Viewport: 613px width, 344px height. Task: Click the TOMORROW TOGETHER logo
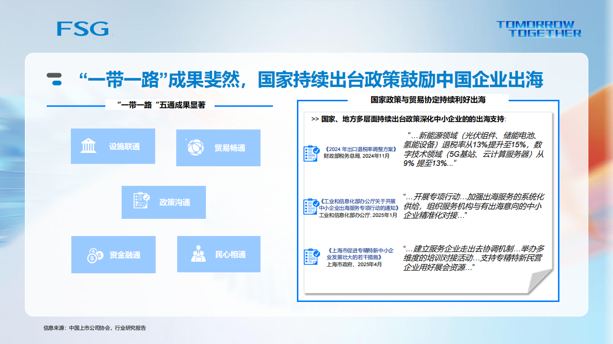click(539, 29)
